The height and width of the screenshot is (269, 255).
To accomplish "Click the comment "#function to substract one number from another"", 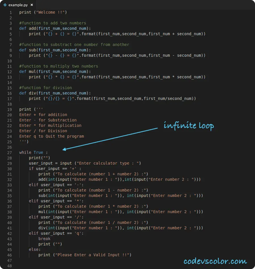I will click(x=74, y=45).
